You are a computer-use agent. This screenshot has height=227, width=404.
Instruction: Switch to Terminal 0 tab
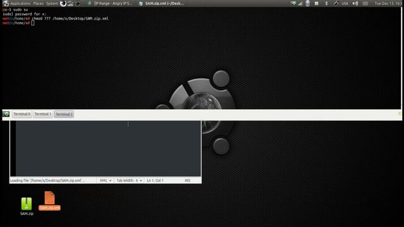pos(21,114)
